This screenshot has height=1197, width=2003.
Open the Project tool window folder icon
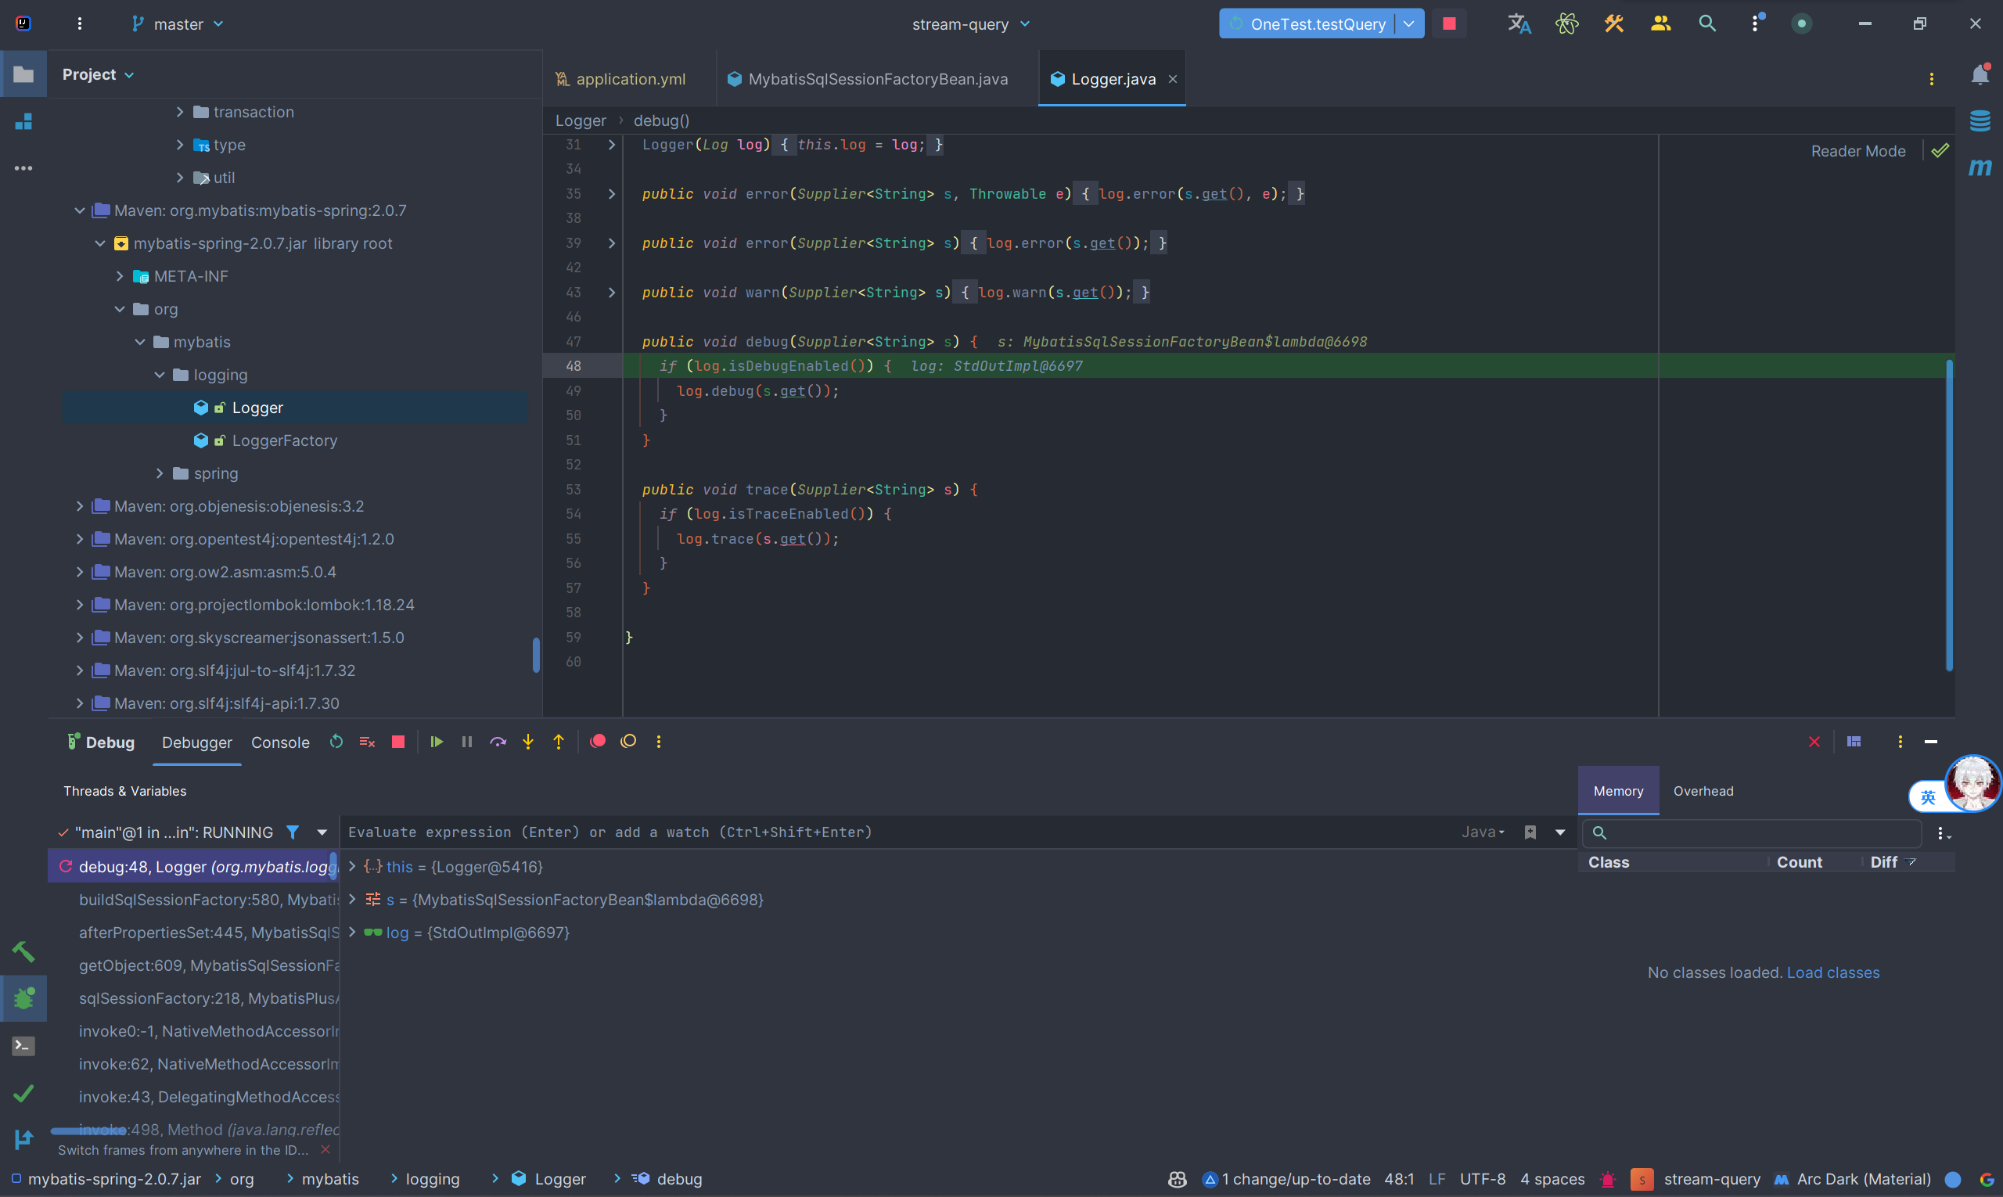coord(23,75)
